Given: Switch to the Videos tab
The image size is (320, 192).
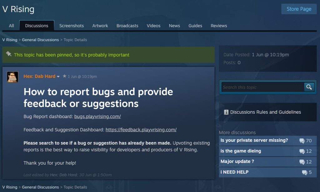Looking at the screenshot, I should tap(153, 26).
